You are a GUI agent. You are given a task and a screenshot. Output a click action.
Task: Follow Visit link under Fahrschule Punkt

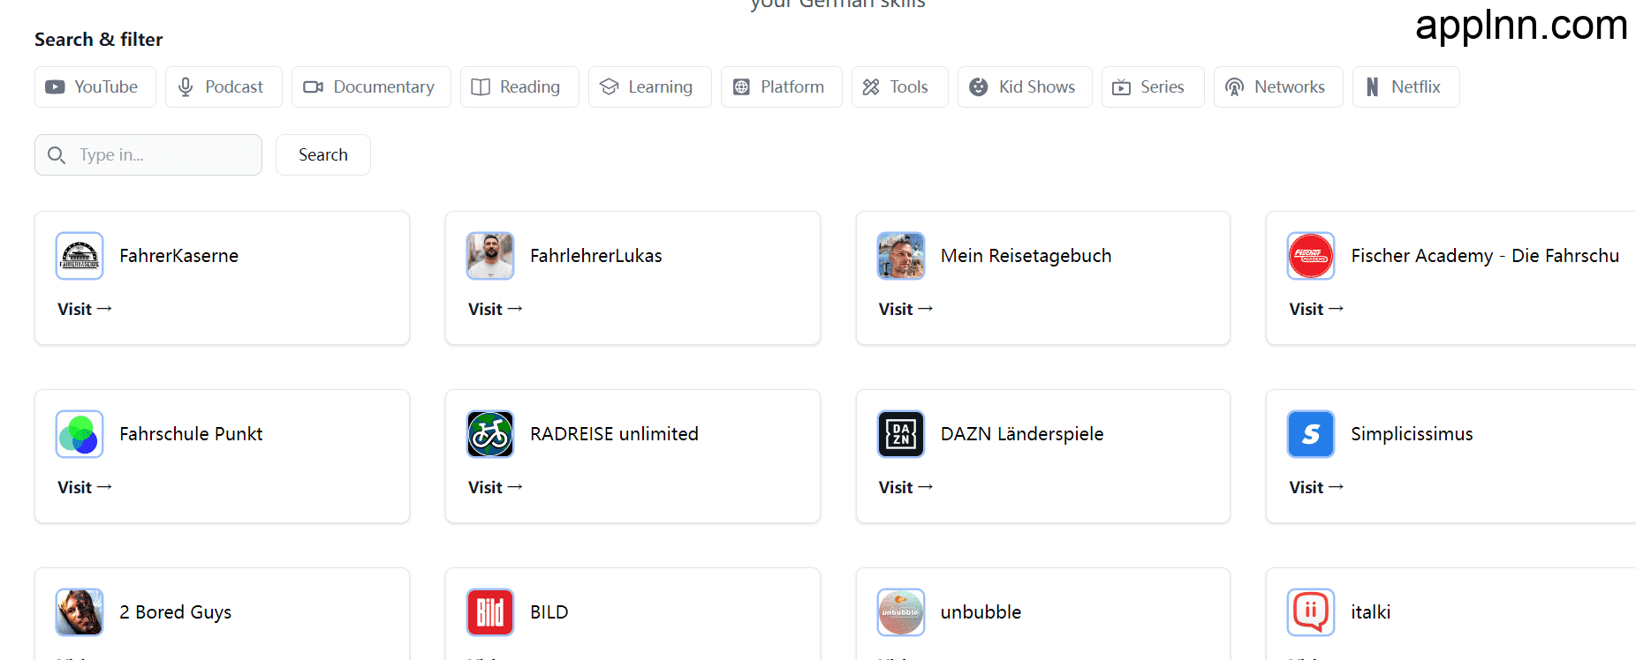click(x=85, y=488)
